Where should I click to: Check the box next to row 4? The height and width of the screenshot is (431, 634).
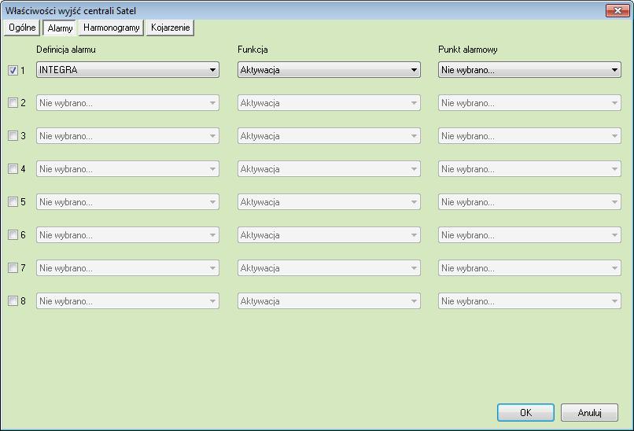pos(13,168)
